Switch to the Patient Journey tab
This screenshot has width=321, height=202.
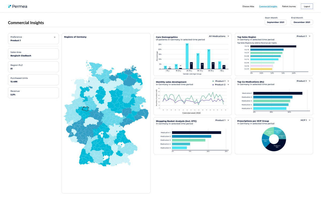(x=289, y=6)
